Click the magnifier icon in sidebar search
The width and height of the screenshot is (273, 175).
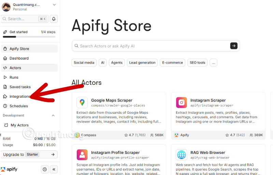5,19
